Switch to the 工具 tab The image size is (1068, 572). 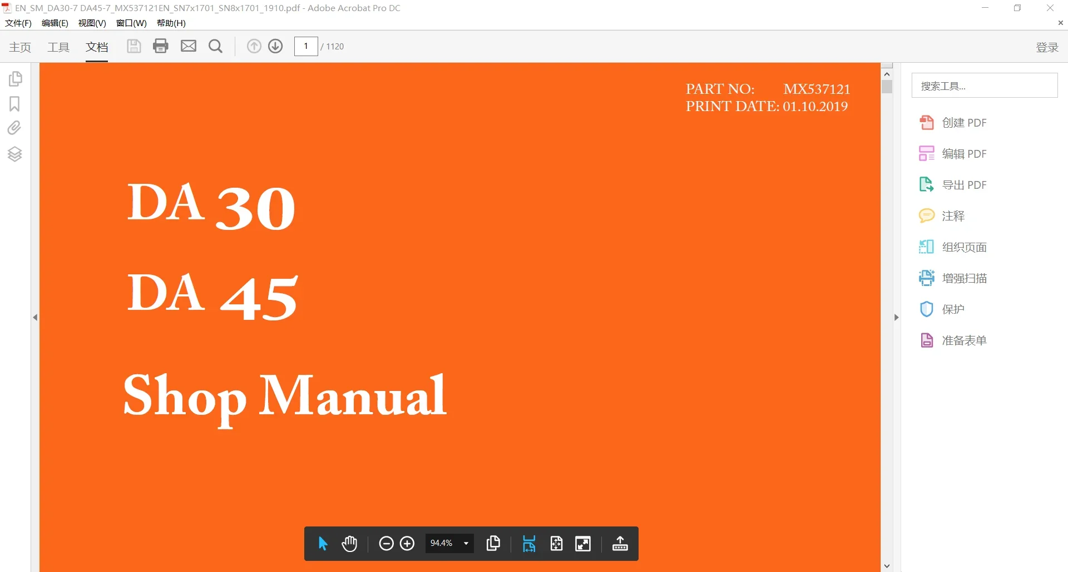tap(58, 47)
